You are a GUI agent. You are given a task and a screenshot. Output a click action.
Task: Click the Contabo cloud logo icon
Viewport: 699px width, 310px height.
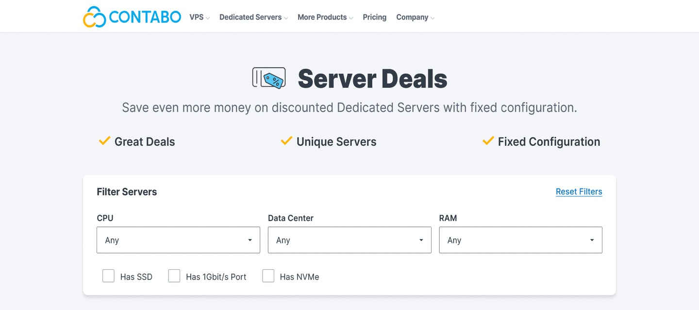point(95,17)
